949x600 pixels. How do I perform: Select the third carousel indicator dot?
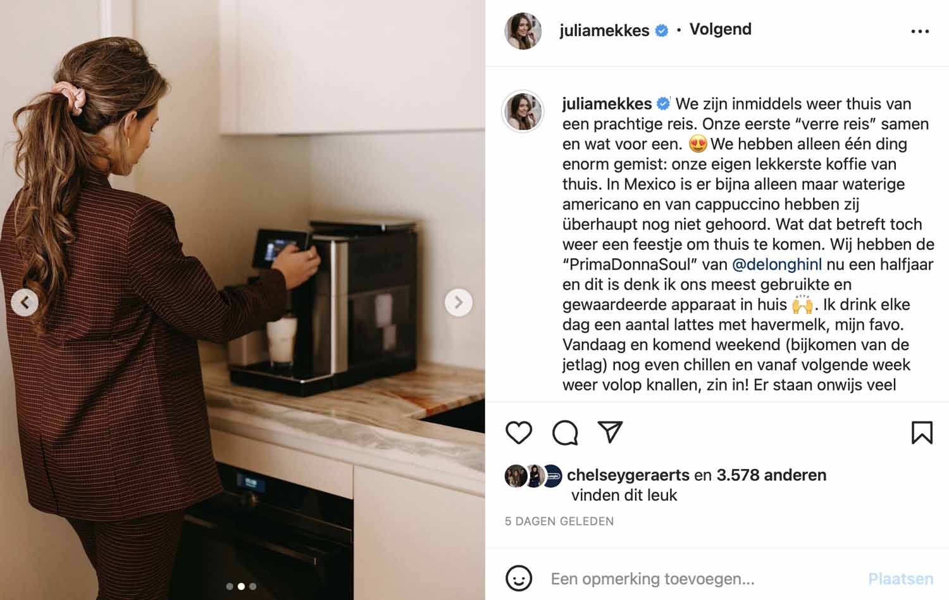click(x=253, y=587)
